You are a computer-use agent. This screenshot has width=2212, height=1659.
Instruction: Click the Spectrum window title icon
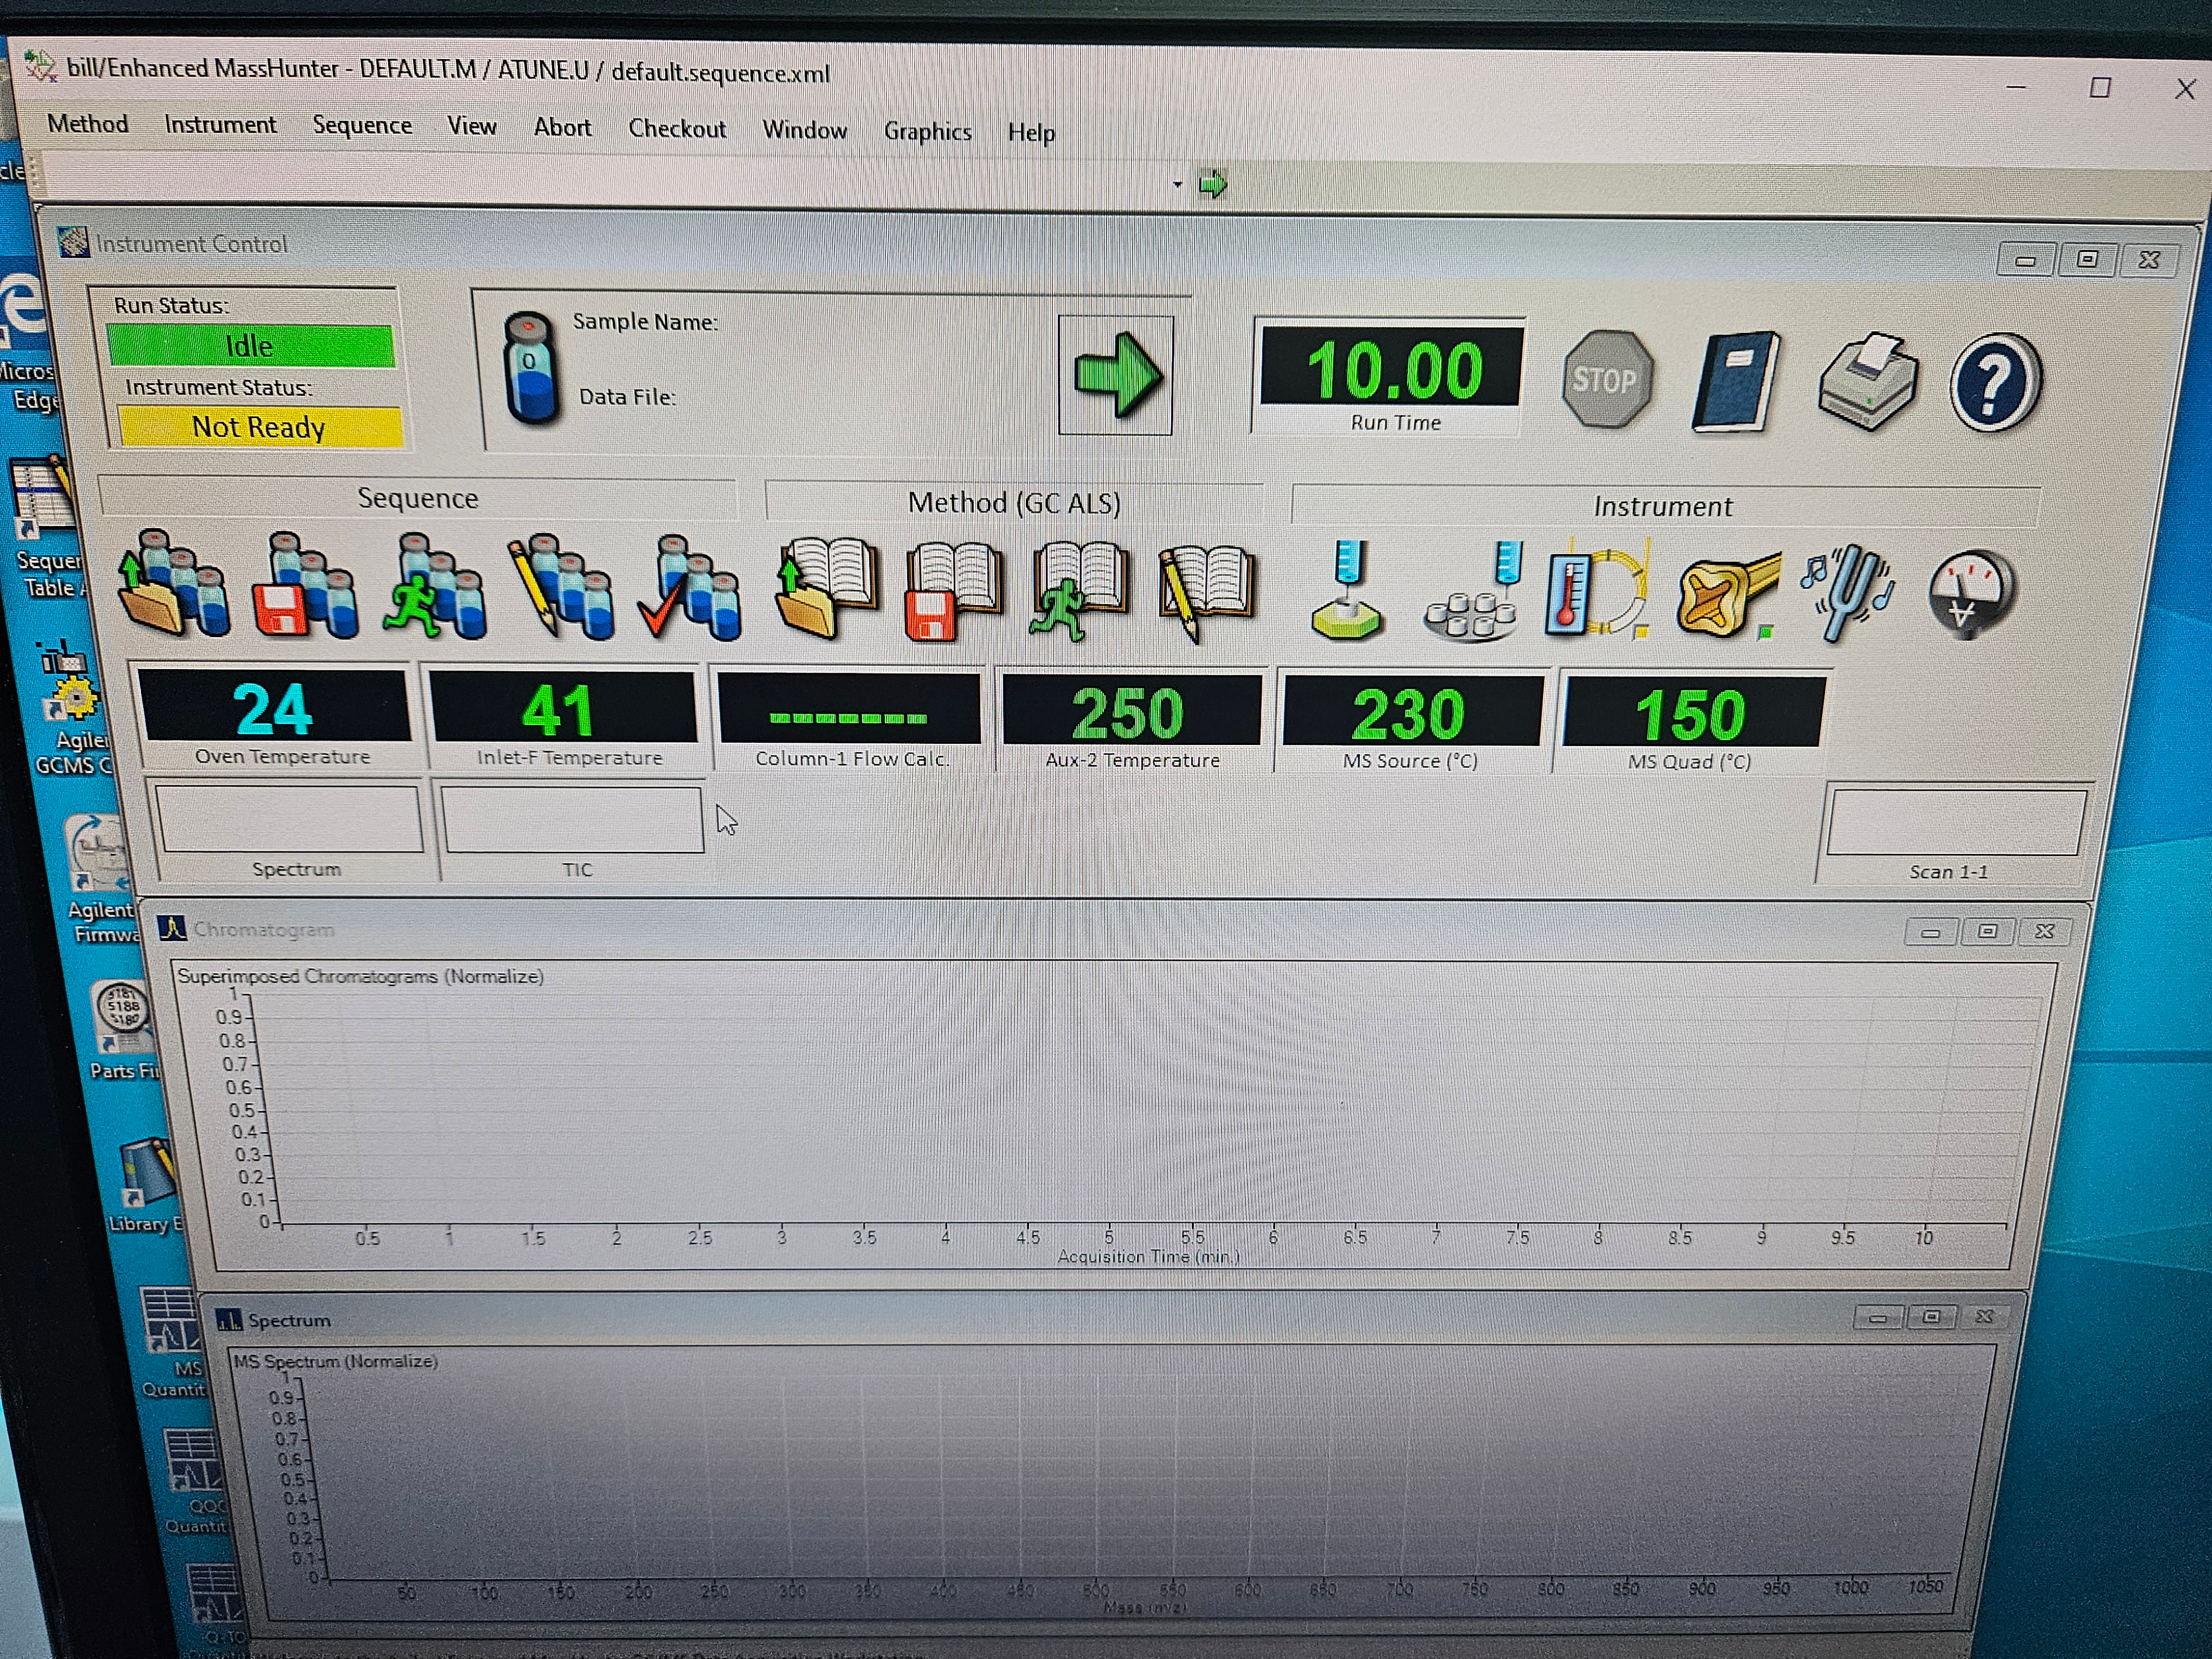pos(229,1320)
